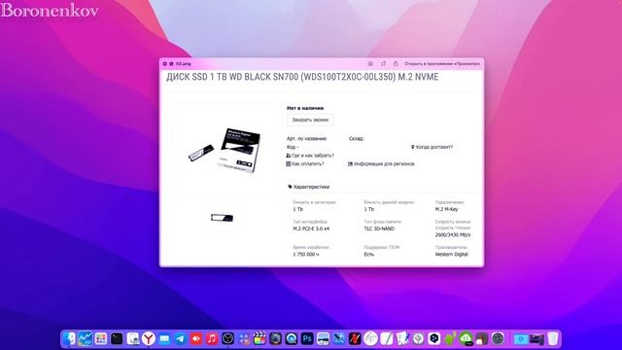Click the 'M.2 PCI-E 3.0 x4' value

click(x=311, y=229)
